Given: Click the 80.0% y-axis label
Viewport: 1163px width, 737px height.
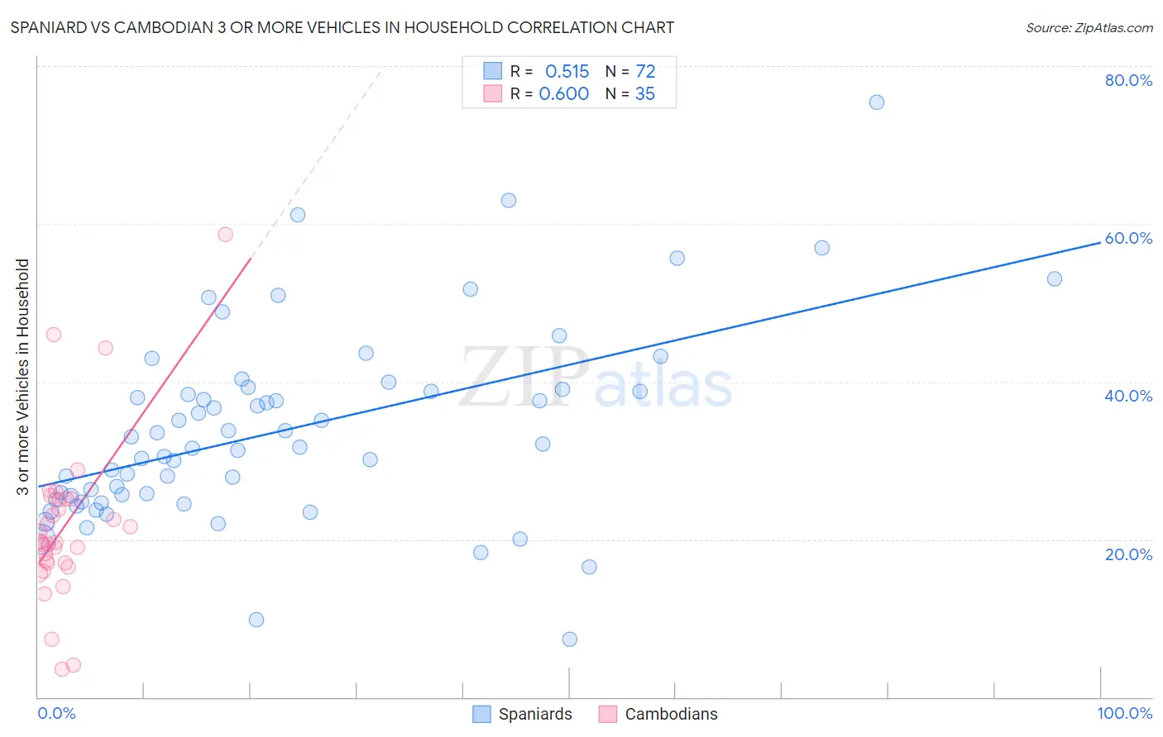Looking at the screenshot, I should [x=1128, y=80].
